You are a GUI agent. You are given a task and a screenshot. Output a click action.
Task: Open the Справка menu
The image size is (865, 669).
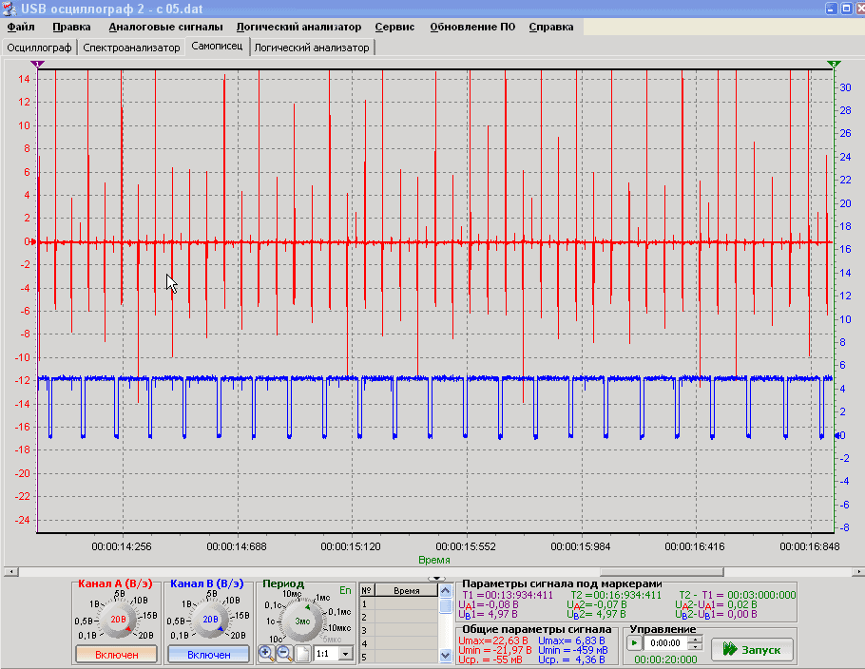pos(551,27)
